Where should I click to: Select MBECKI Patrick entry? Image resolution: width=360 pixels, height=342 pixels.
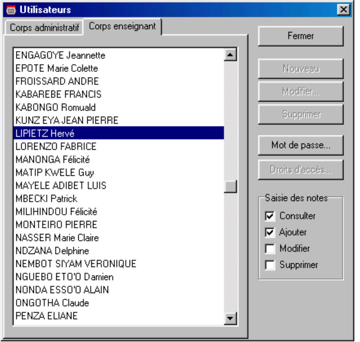pos(46,199)
